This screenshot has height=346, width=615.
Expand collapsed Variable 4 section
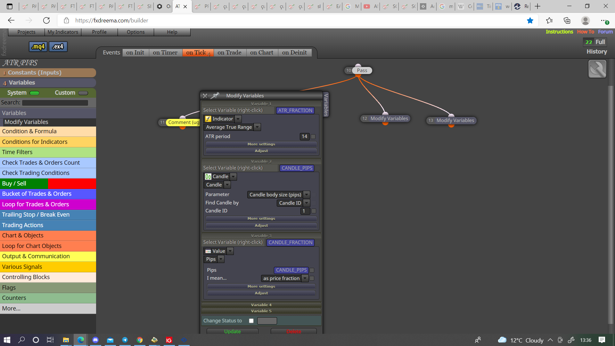click(261, 305)
